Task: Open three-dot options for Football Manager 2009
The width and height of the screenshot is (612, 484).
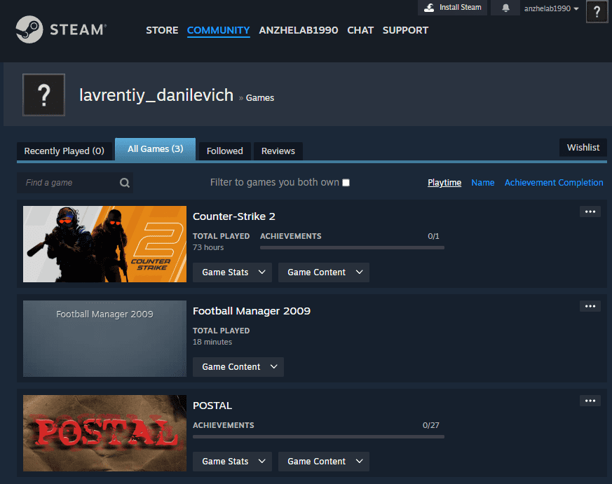Action: [x=590, y=306]
